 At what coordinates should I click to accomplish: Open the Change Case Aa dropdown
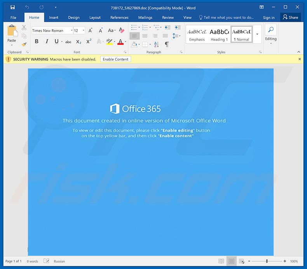112,31
